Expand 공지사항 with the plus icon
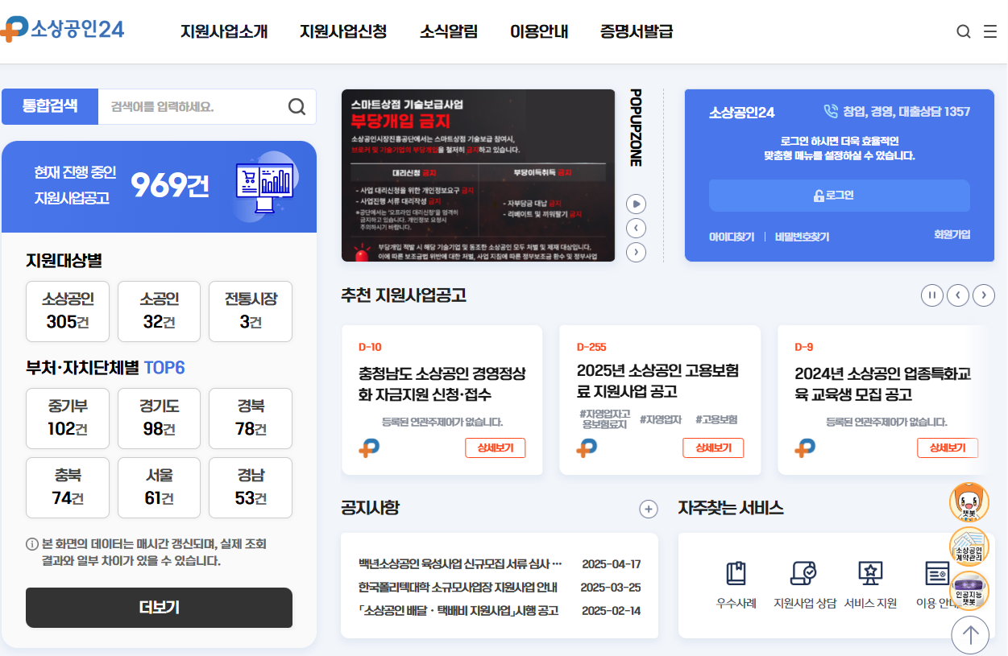 click(649, 509)
